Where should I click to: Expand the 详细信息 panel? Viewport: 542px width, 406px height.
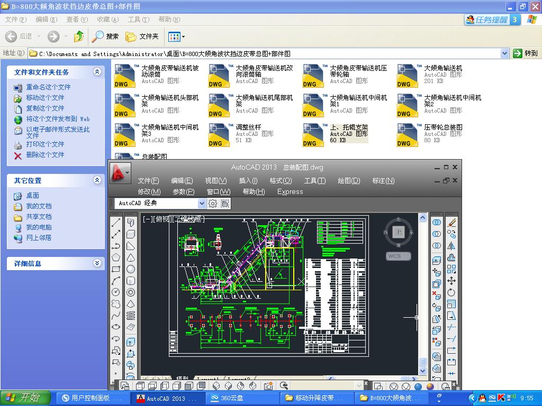(x=97, y=263)
